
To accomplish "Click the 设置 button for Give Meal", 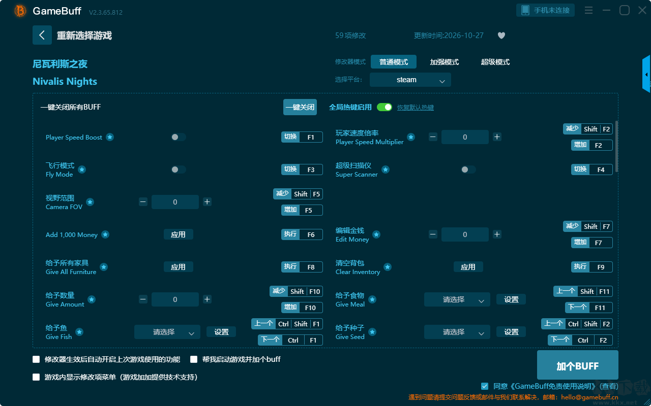I will [511, 299].
